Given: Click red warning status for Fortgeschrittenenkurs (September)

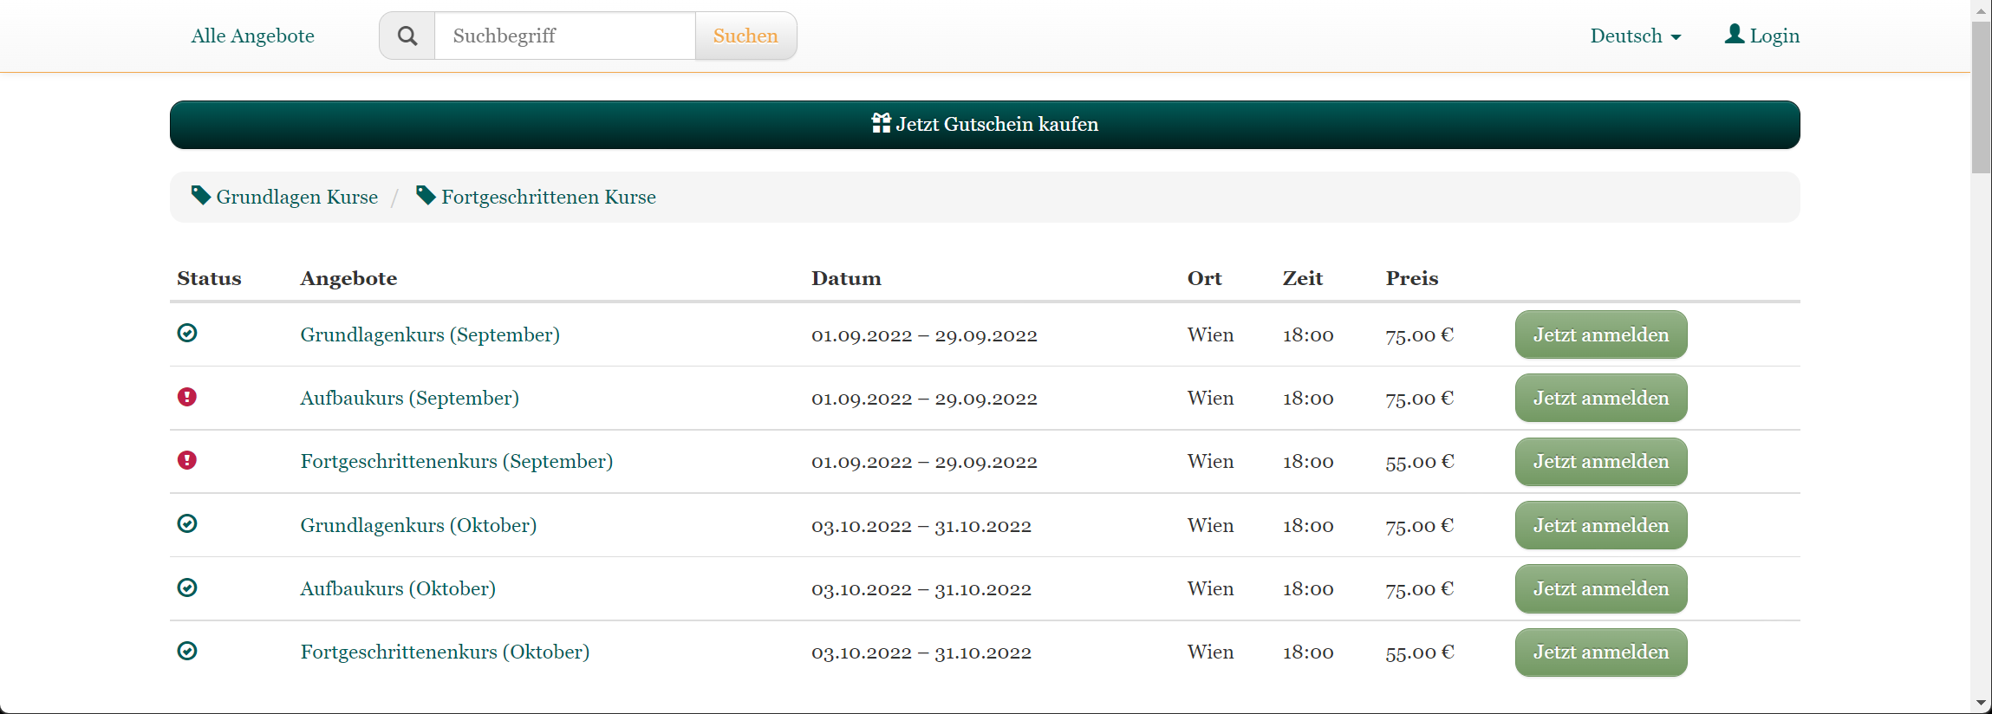Looking at the screenshot, I should (x=187, y=460).
